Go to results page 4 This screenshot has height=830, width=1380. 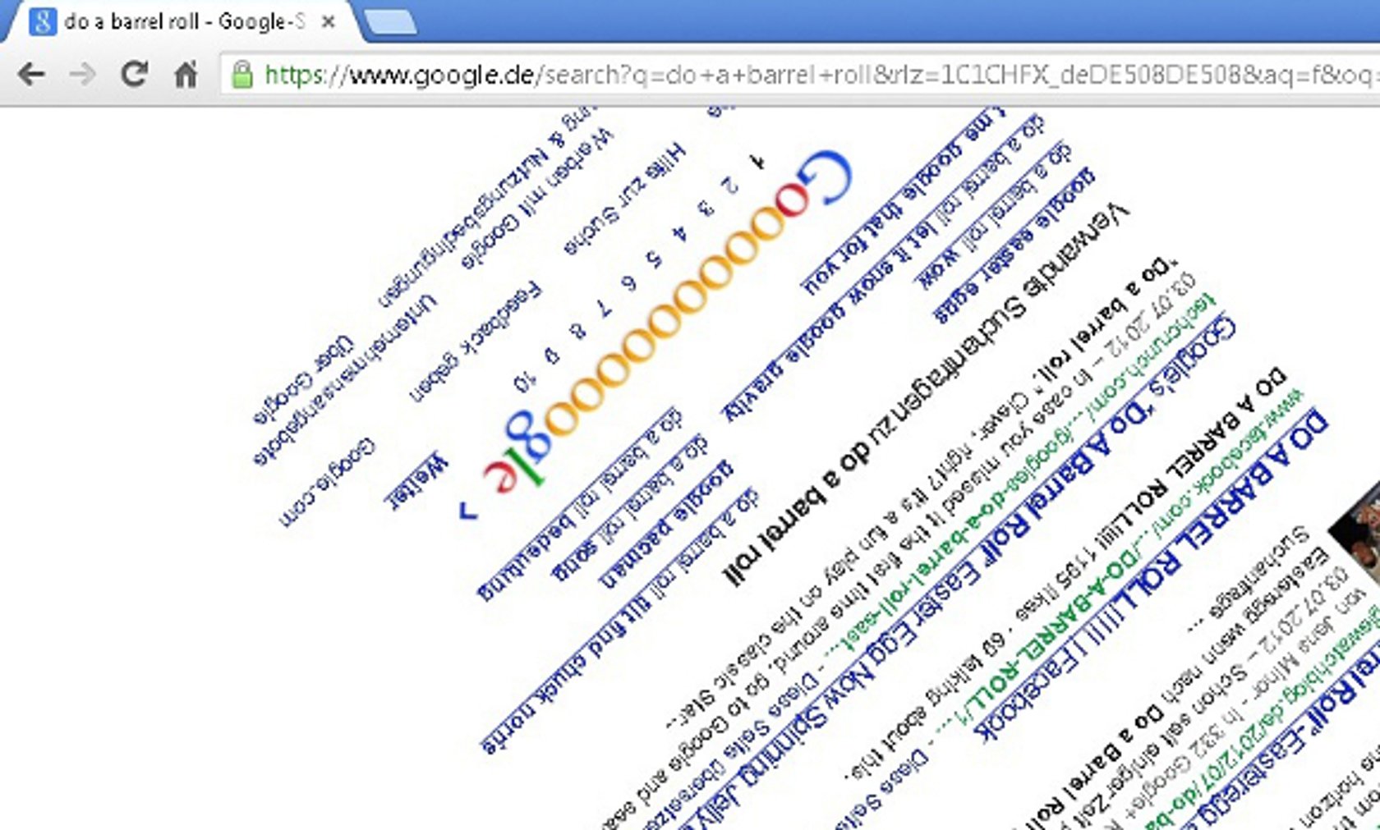tap(679, 233)
